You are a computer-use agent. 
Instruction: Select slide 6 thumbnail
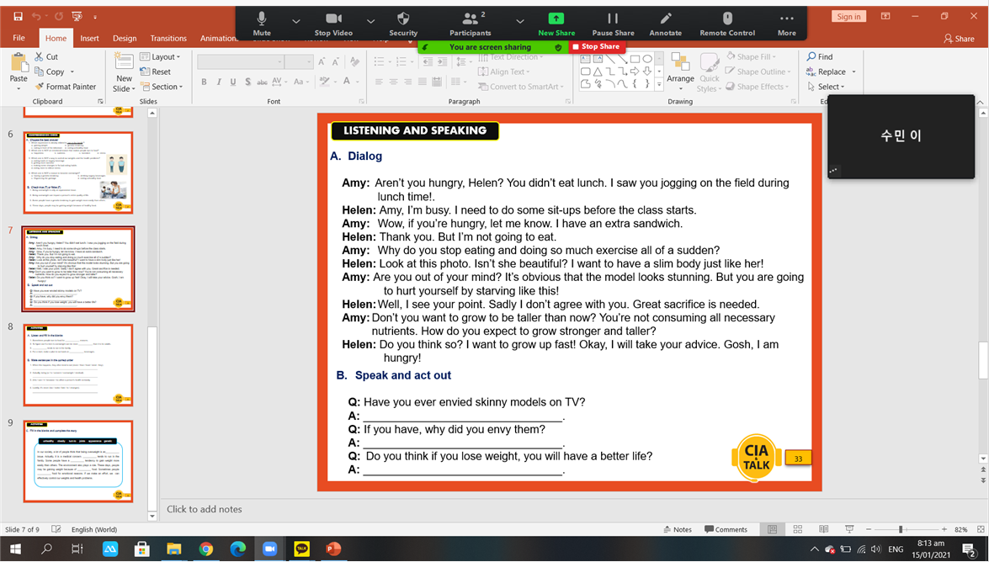click(78, 172)
